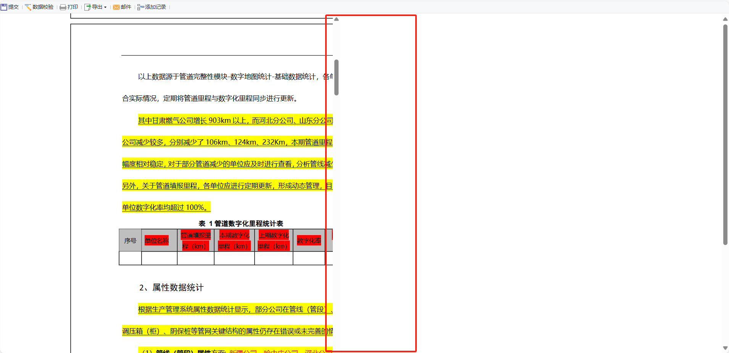Click the highlighted line starting 幅度相对稳定
This screenshot has width=729, height=353.
(x=227, y=164)
